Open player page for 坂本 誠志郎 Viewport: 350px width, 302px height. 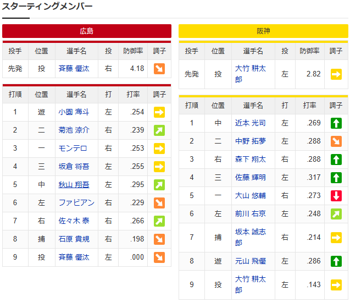(x=251, y=237)
